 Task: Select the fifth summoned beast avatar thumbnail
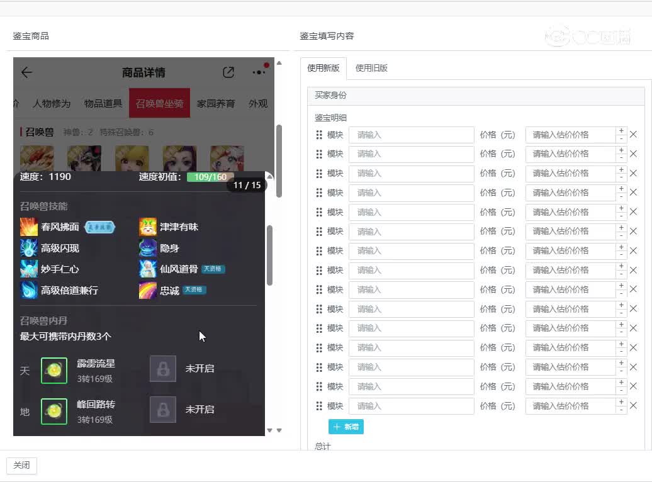click(x=227, y=158)
